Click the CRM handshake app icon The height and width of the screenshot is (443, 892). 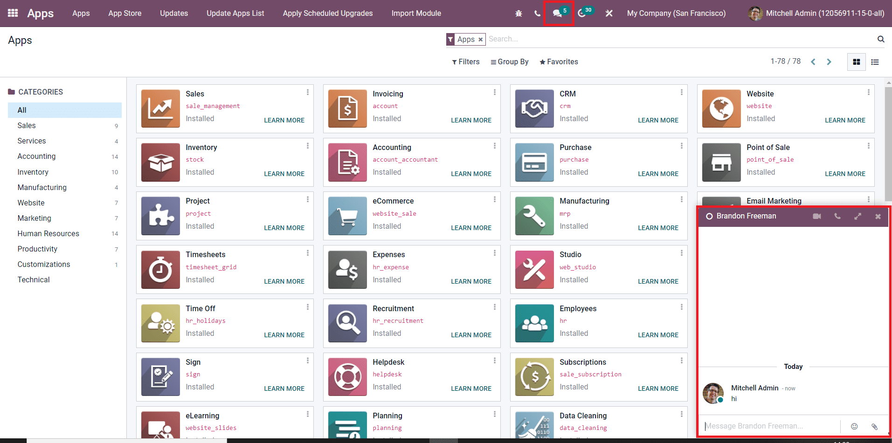click(534, 109)
